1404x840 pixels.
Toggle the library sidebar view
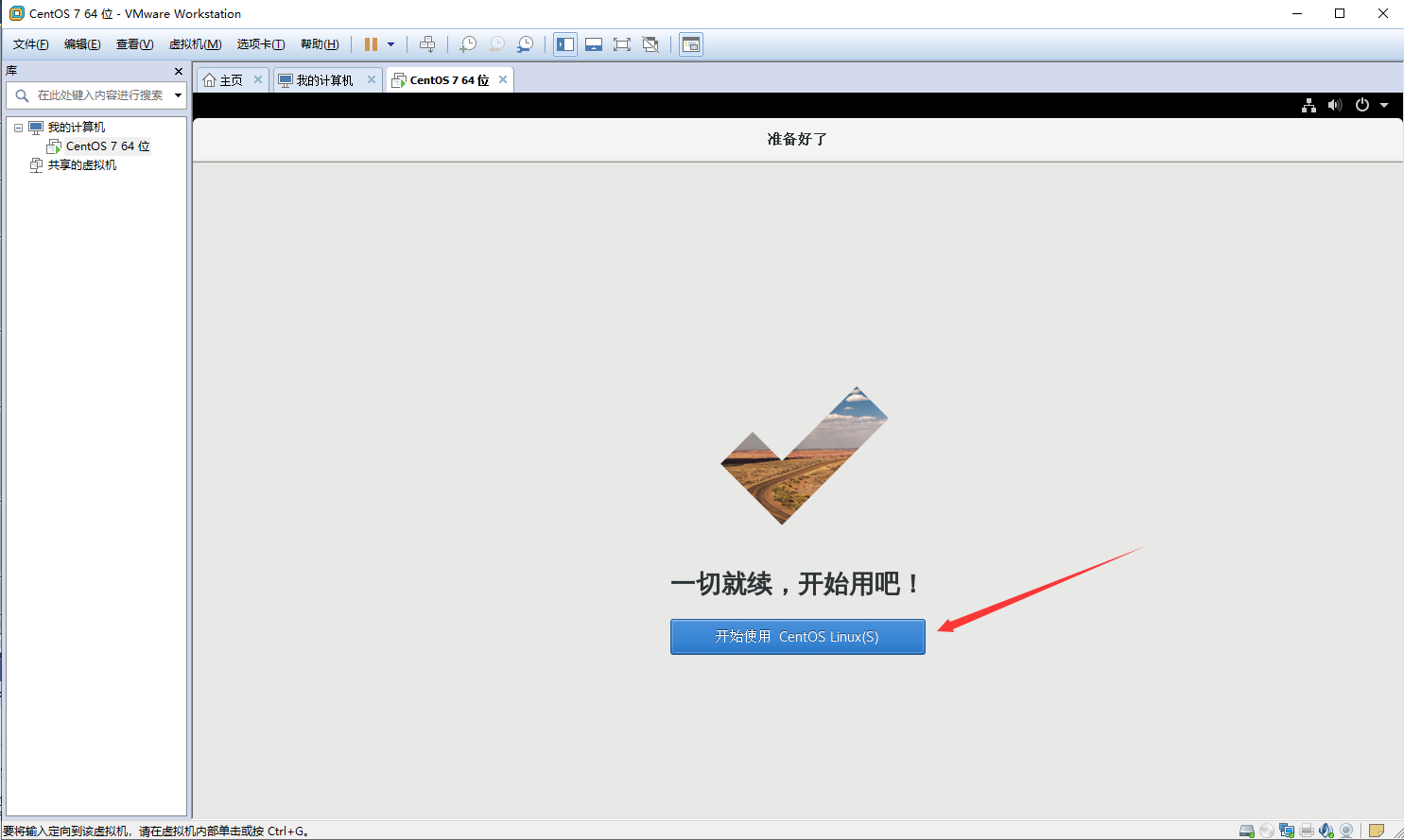click(565, 44)
